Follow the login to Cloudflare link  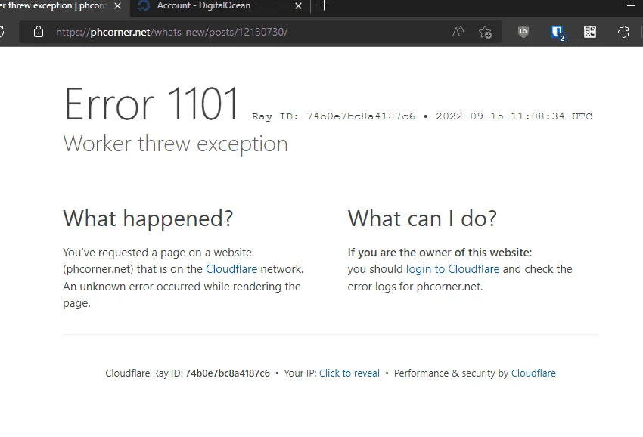point(452,269)
